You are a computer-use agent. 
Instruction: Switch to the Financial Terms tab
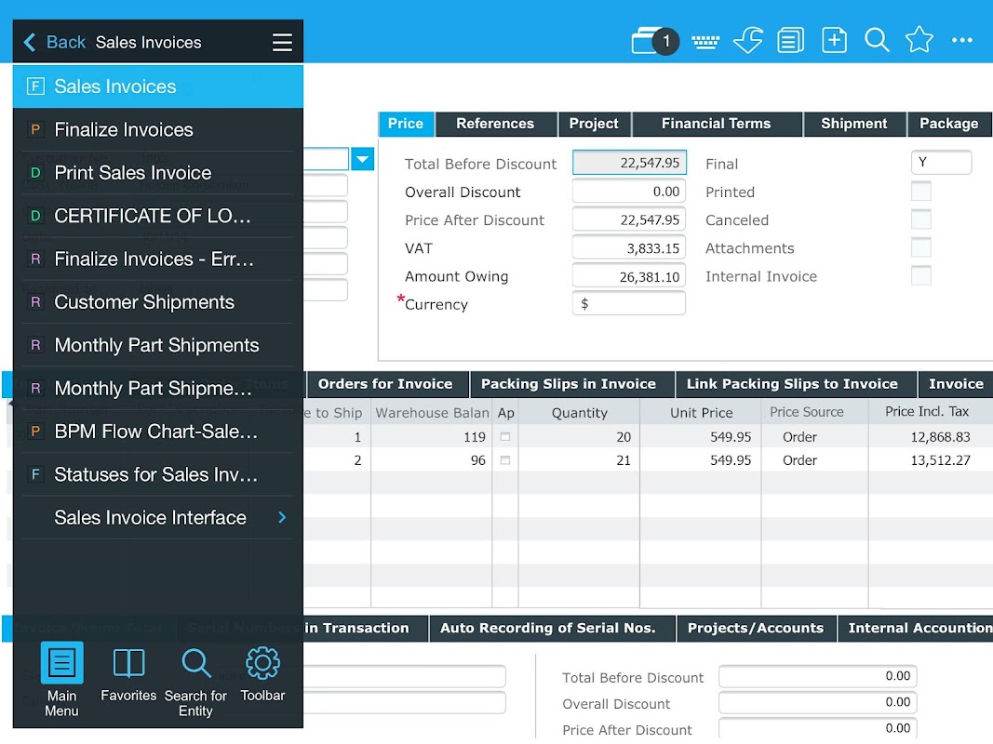tap(716, 124)
